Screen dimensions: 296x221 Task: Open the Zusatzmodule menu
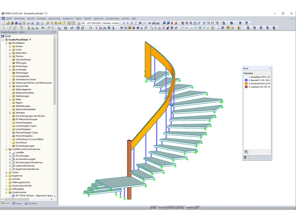(113, 18)
